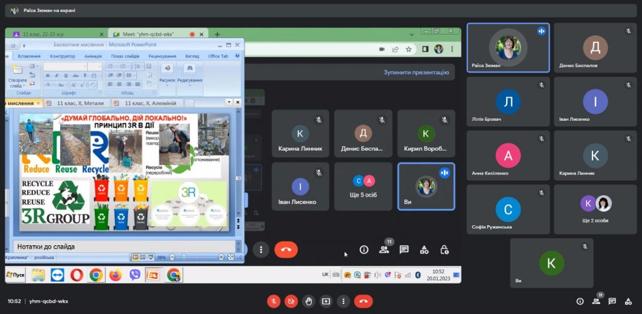Click Зупинити презентацію button
This screenshot has height=314, width=642.
tap(416, 73)
